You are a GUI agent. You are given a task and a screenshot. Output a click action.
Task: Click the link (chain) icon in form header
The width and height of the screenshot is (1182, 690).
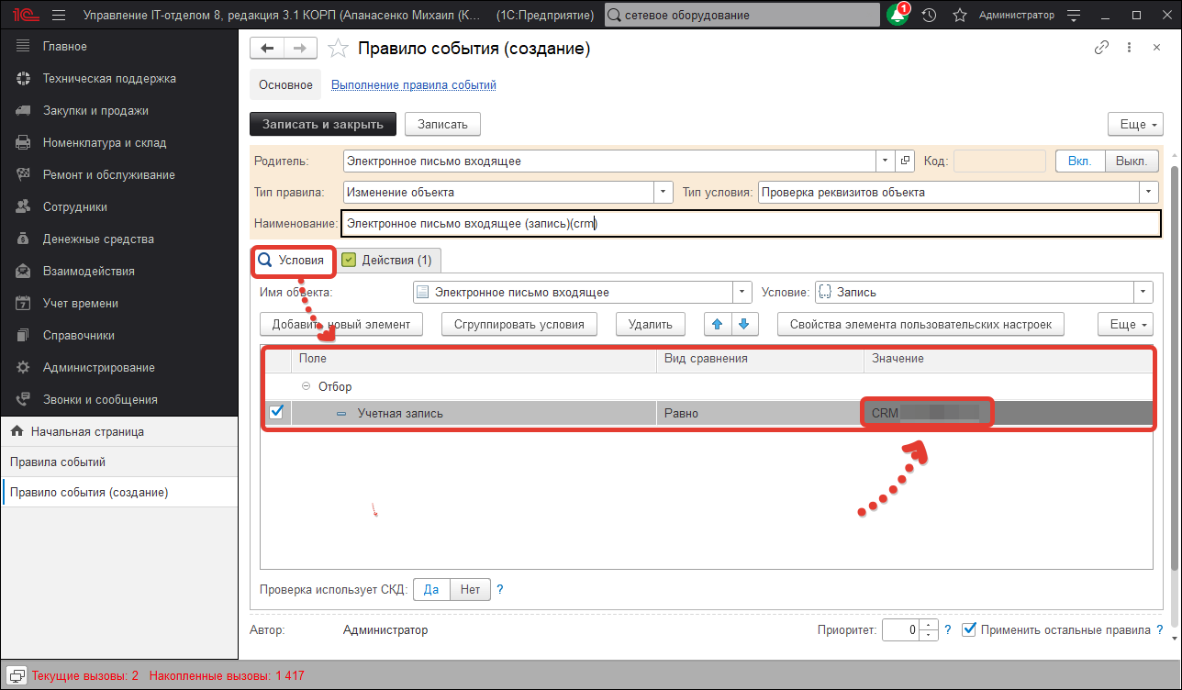pyautogui.click(x=1101, y=47)
